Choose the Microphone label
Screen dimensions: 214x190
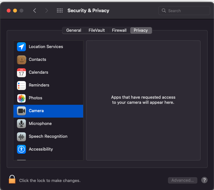click(40, 124)
